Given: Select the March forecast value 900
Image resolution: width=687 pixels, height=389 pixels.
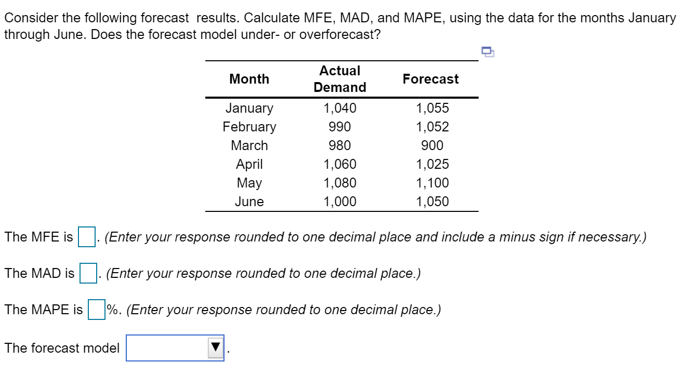Looking at the screenshot, I should (x=430, y=145).
